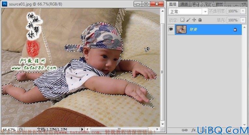Minimize the source01.jpg document window
The width and height of the screenshot is (249, 135).
coord(138,4)
